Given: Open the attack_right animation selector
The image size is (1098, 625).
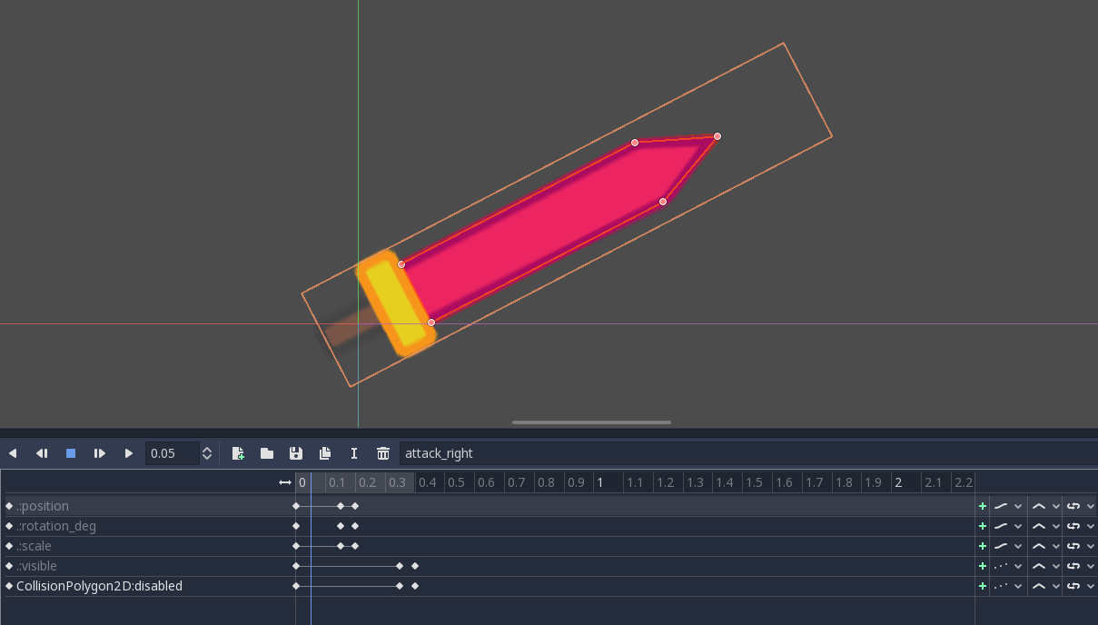Looking at the screenshot, I should [747, 453].
